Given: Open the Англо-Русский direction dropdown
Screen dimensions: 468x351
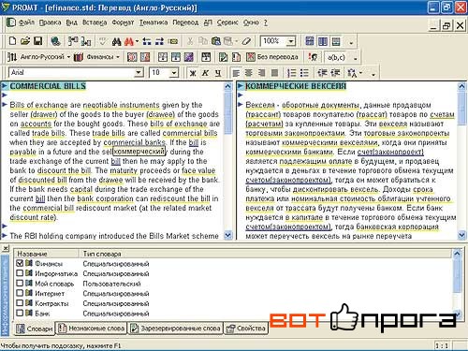Looking at the screenshot, I should 68,57.
